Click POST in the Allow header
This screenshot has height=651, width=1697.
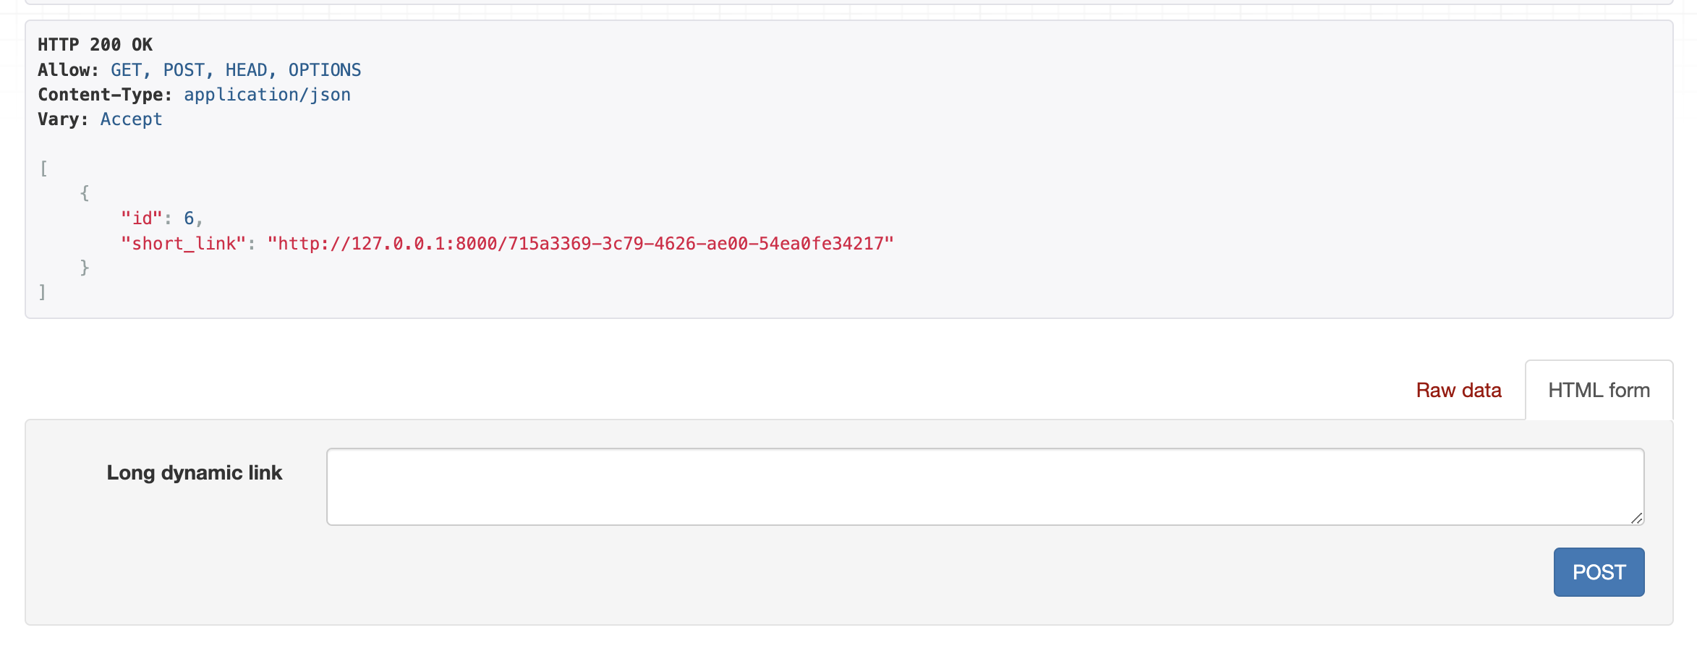(184, 70)
